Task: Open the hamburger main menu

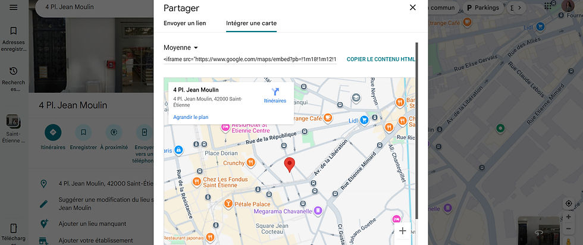Action: tap(13, 8)
